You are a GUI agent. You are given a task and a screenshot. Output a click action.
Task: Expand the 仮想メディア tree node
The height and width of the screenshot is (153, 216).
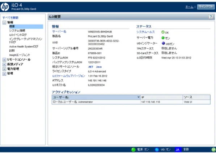tap(4, 64)
